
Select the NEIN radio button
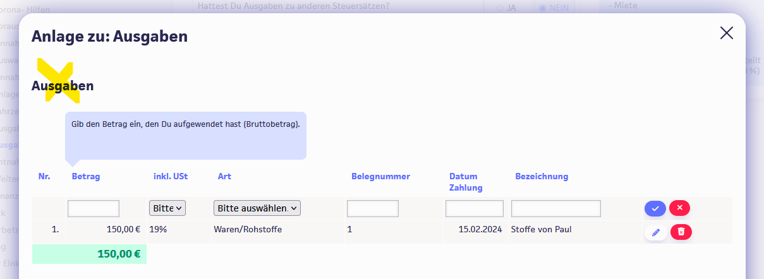543,8
